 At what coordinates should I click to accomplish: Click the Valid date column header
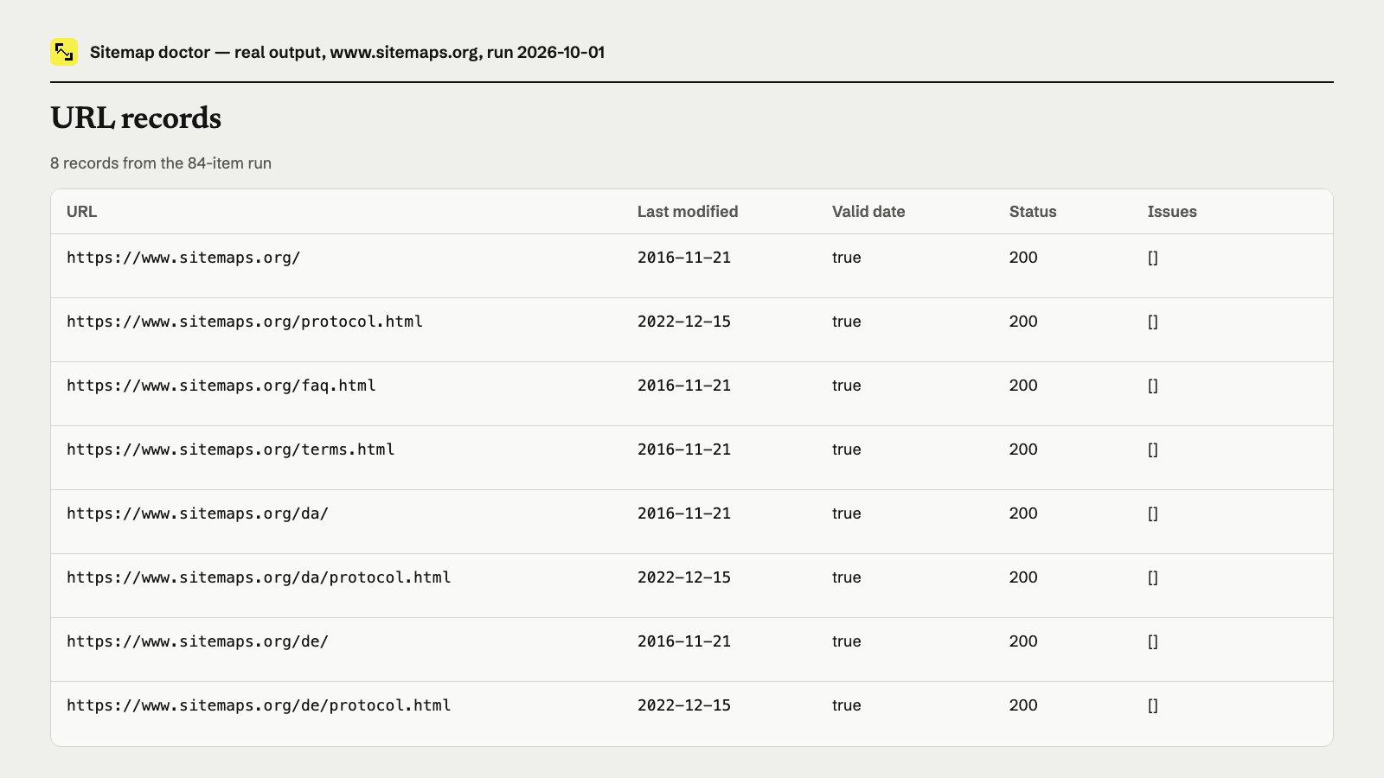click(x=868, y=212)
